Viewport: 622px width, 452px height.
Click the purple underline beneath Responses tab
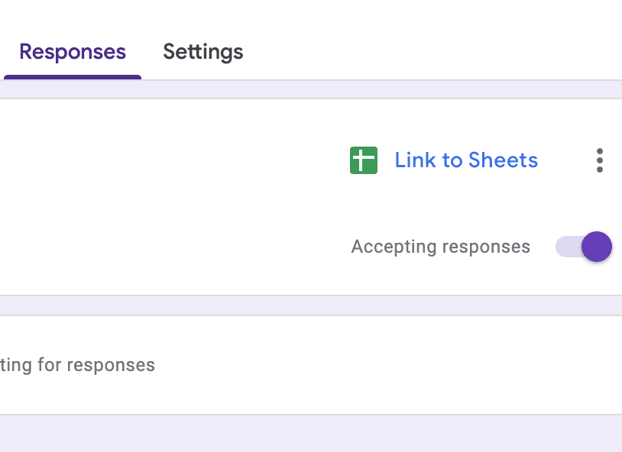pyautogui.click(x=73, y=76)
